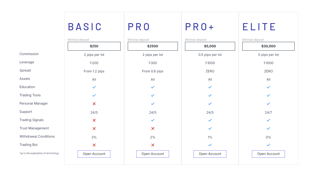Screen dimensions: 310x183
Task: Click the Withdrawal Conditions row label
Action: 37,136
